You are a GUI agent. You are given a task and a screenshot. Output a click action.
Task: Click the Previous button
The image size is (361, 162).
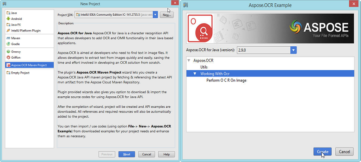(107, 155)
